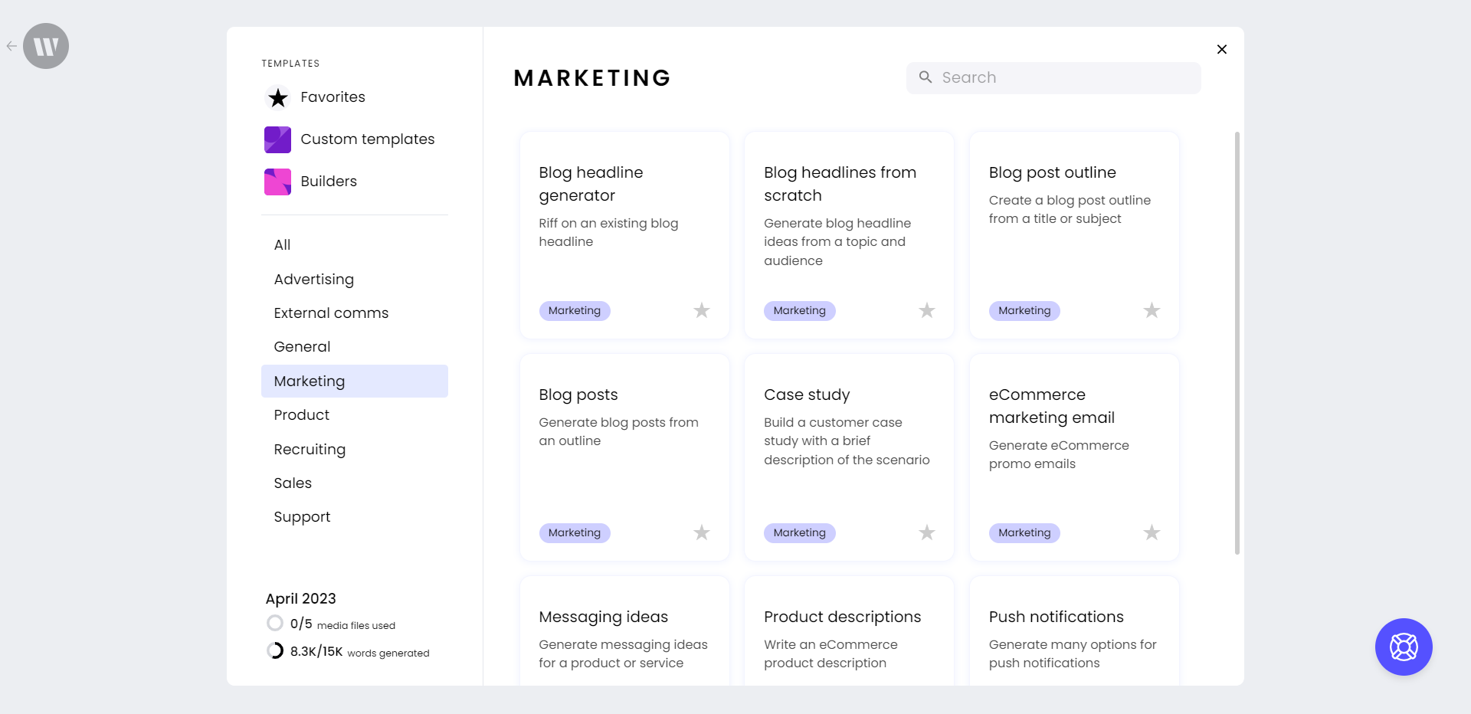Star the Blog posts template
Viewport: 1471px width, 714px height.
pos(702,532)
